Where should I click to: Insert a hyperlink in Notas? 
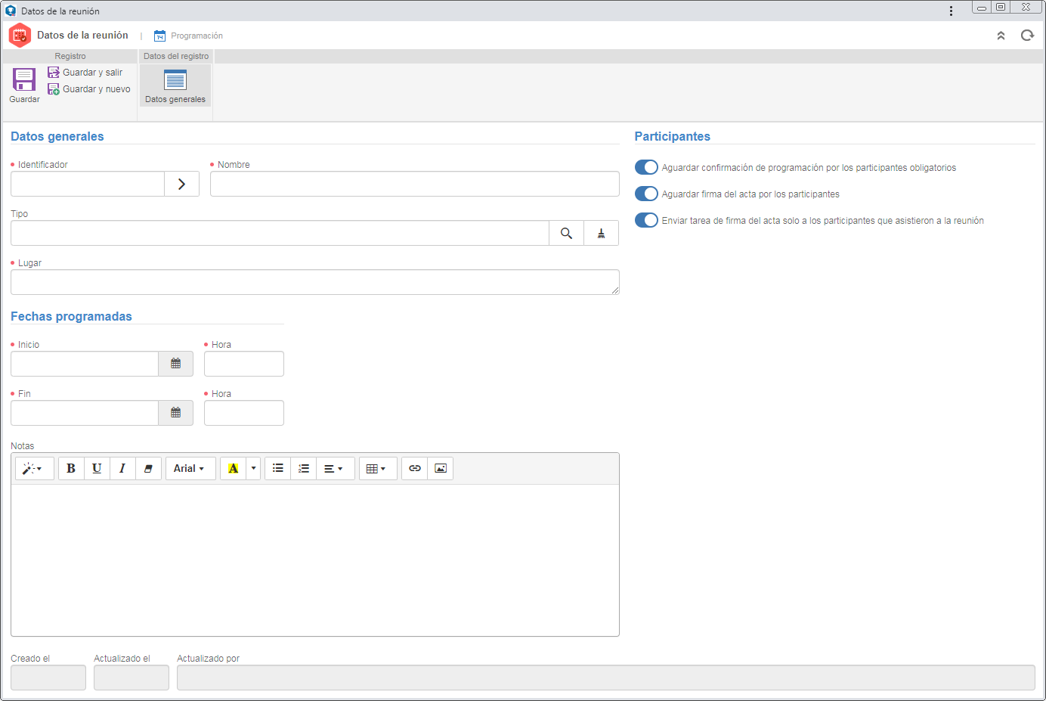[415, 469]
